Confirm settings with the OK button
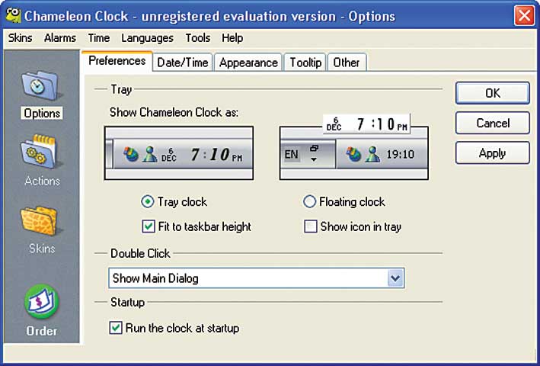540x366 pixels. [492, 93]
